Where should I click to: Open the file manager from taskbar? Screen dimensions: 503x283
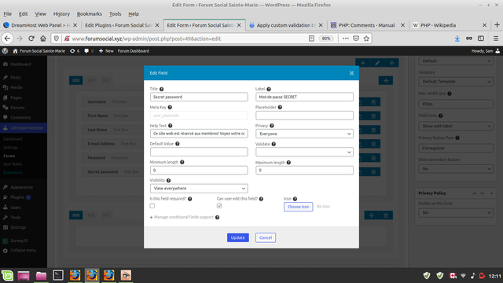pyautogui.click(x=41, y=276)
